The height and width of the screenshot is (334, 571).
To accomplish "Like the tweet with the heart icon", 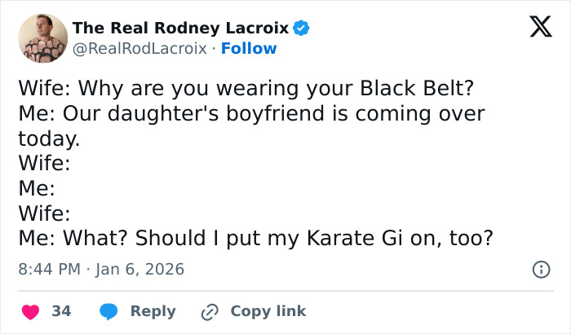I will pyautogui.click(x=30, y=311).
